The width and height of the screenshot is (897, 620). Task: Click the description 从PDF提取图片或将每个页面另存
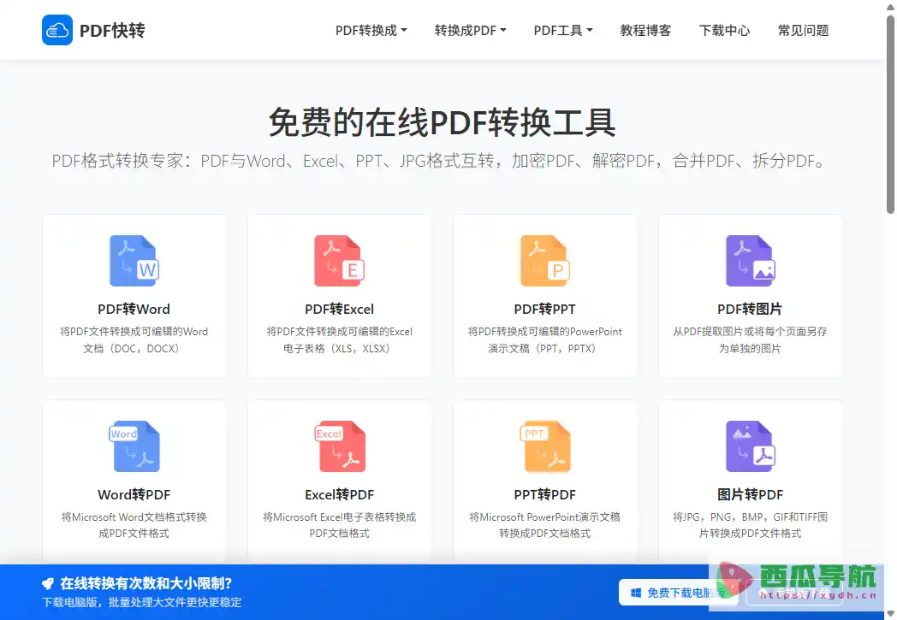coord(750,332)
